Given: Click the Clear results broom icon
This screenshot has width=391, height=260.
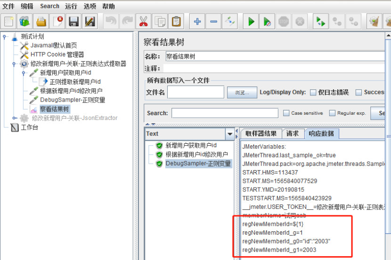Looking at the screenshot, I should [375, 22].
